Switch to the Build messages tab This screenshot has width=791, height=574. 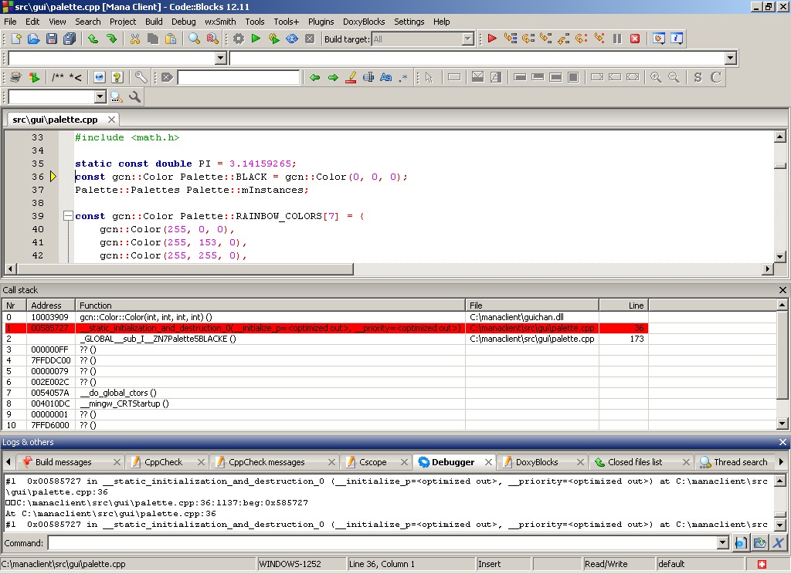[63, 462]
